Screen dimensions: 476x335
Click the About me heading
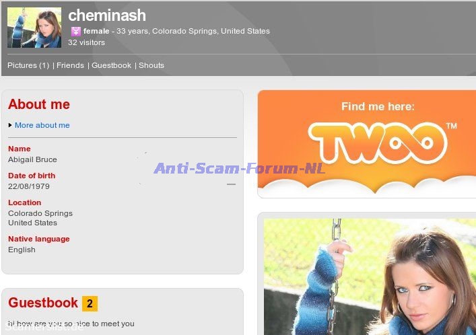coord(39,104)
